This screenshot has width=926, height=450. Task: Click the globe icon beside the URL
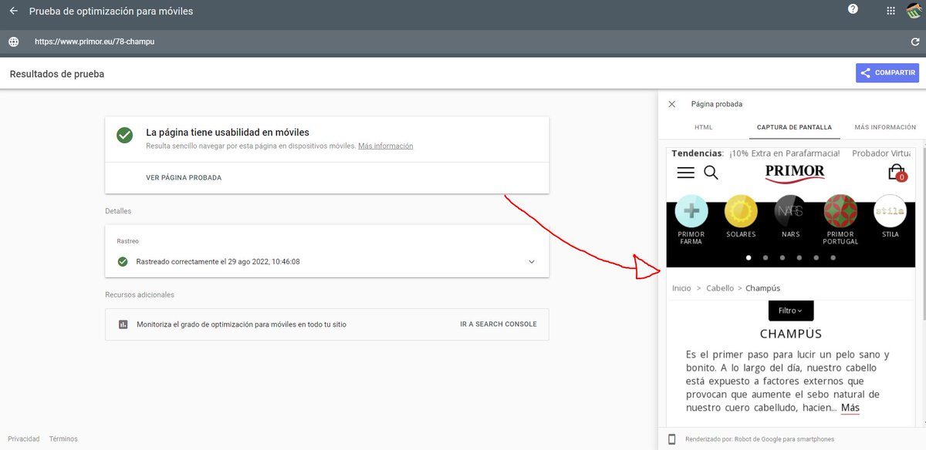pyautogui.click(x=13, y=42)
